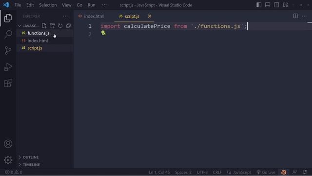Create a new file in Explorer
Viewport: 312px width, 176px height.
point(44,26)
